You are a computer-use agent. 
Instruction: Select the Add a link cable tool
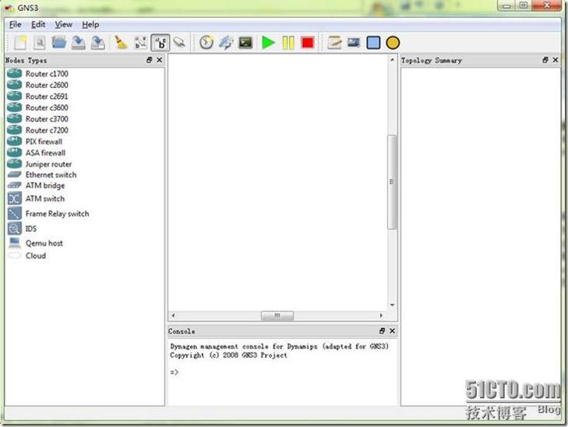click(179, 43)
